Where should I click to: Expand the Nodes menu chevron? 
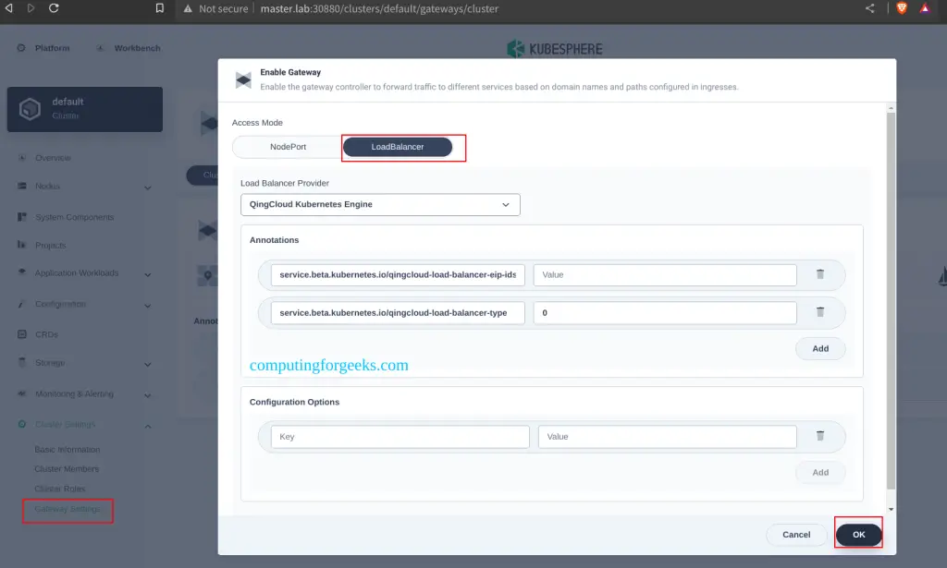[x=148, y=187]
